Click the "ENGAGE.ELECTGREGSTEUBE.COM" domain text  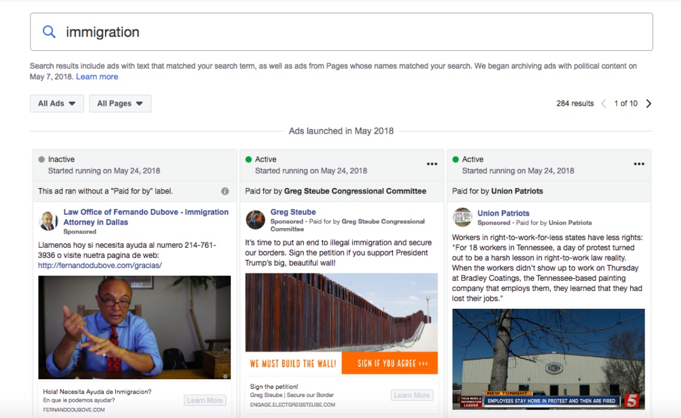tap(292, 404)
